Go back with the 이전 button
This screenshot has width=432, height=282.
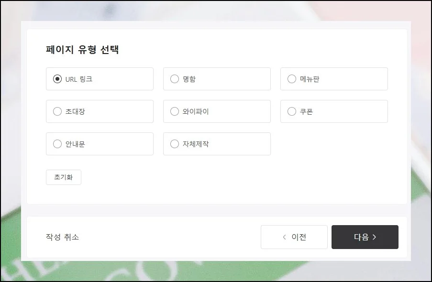[294, 237]
